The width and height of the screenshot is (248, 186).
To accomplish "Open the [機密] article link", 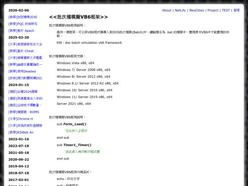I will coord(25,105).
